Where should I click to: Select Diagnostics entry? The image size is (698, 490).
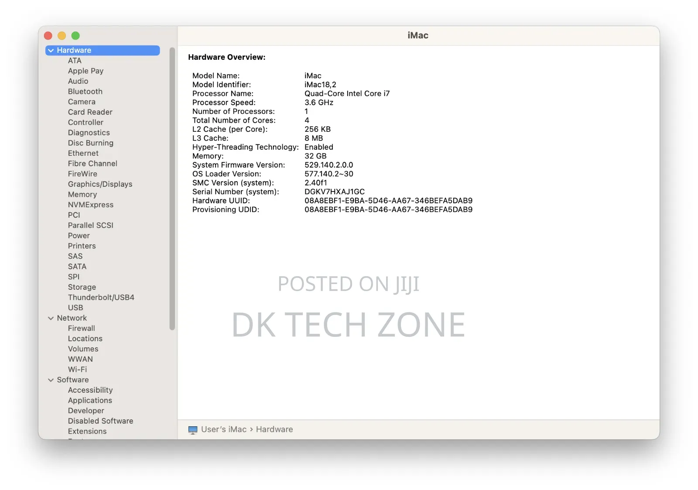[x=89, y=133]
